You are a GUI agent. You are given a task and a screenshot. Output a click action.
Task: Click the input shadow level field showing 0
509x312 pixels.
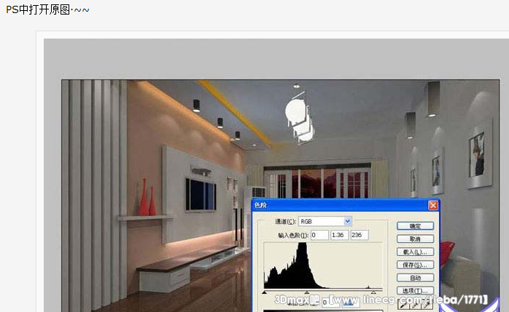(319, 236)
